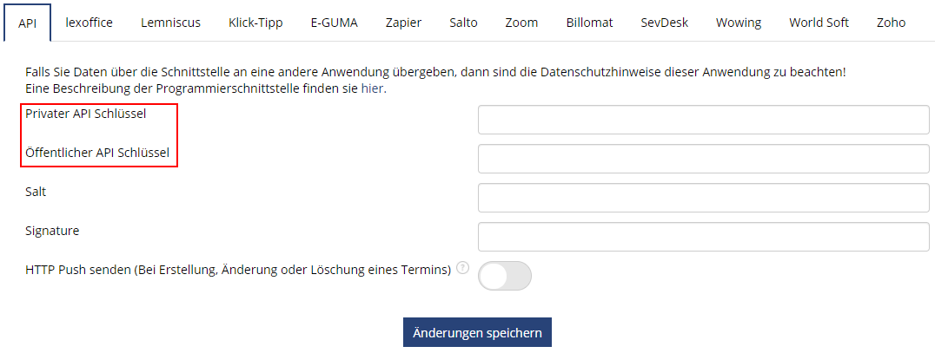Select the Klick-Tipp tab
The image size is (935, 353).
coord(255,23)
